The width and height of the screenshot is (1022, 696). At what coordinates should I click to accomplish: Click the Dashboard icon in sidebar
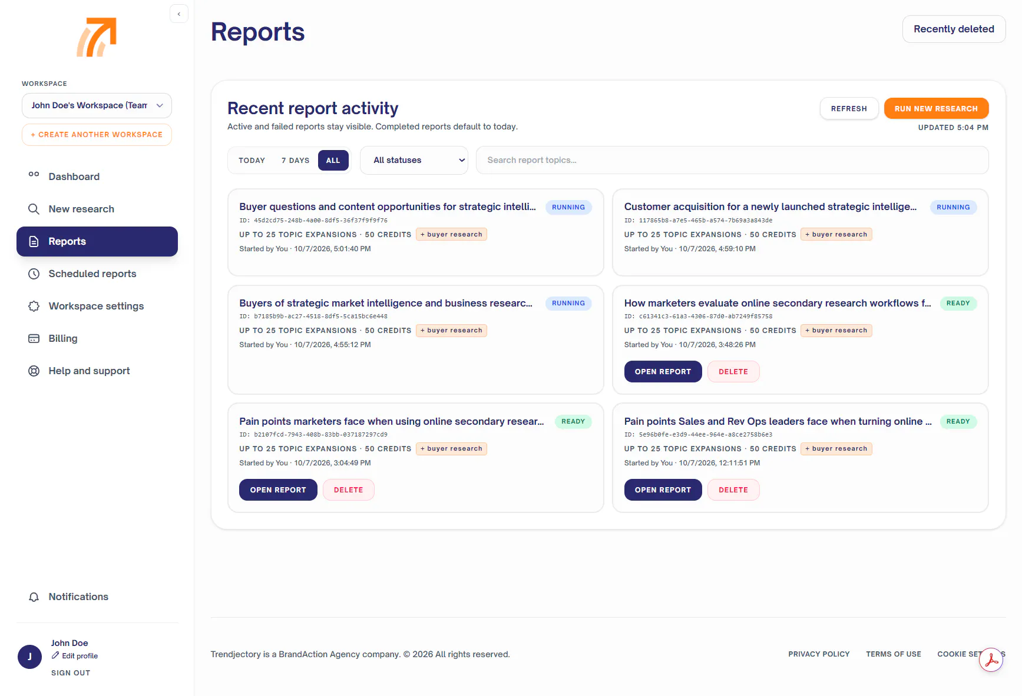[x=34, y=175]
